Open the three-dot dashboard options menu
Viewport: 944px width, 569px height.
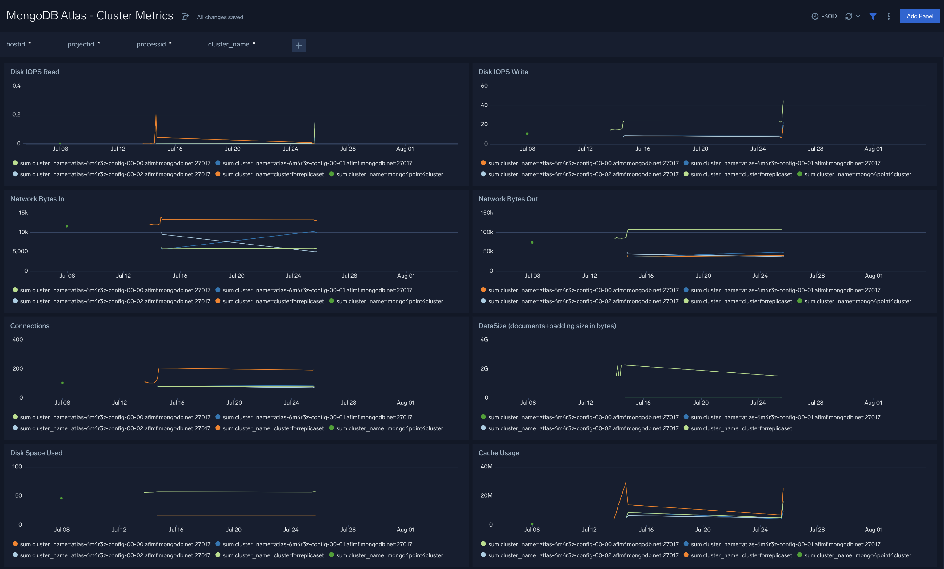click(x=888, y=16)
